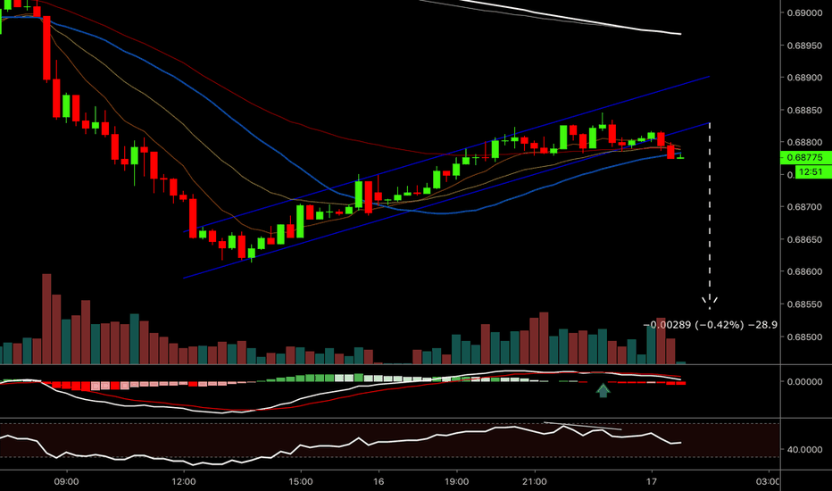Select the measurement label −0.00289 (−0.42%) −28.9
The image size is (832, 491).
[710, 324]
